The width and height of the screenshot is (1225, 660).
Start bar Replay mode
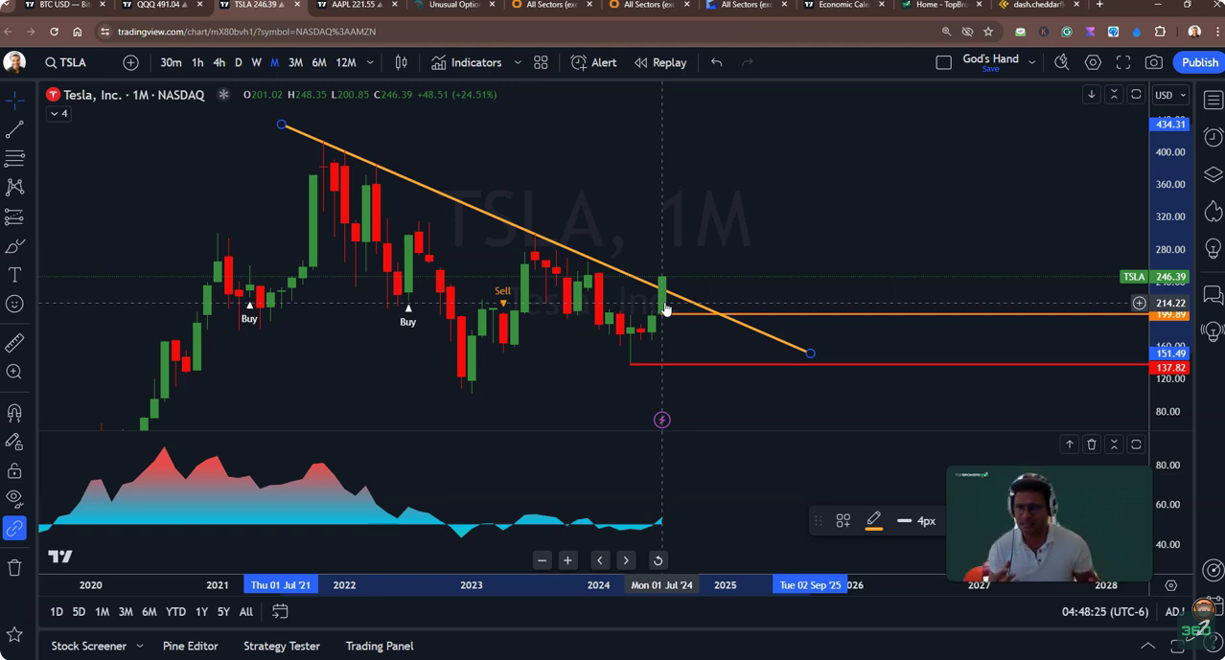coord(660,62)
